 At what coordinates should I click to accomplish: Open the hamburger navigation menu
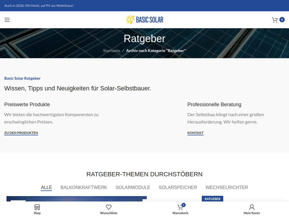pos(7,20)
